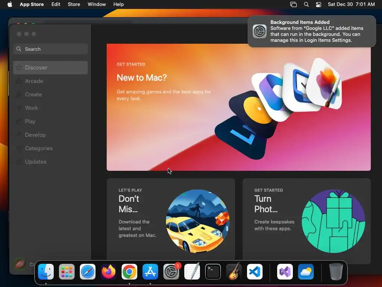The image size is (382, 287).
Task: Click the Updates download icon in sidebar
Action: [19, 162]
